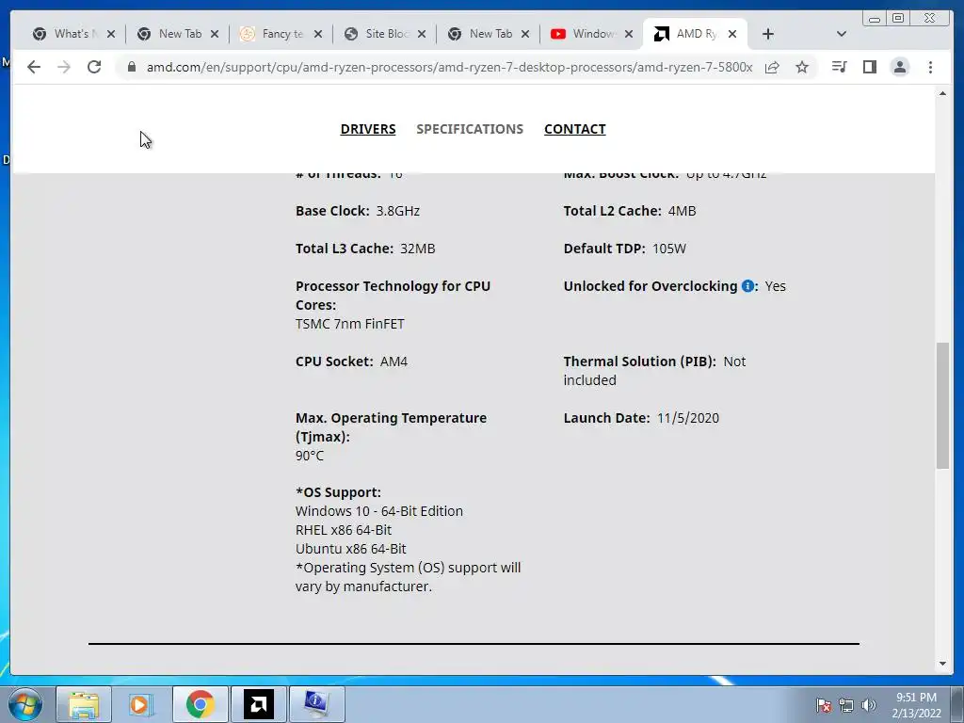Click the forward navigation arrow
This screenshot has width=964, height=723.
click(x=64, y=67)
